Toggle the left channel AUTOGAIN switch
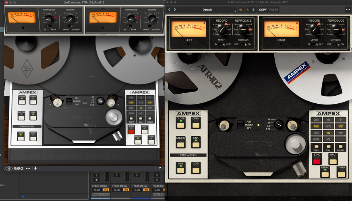352x201 pixels. pyautogui.click(x=243, y=44)
